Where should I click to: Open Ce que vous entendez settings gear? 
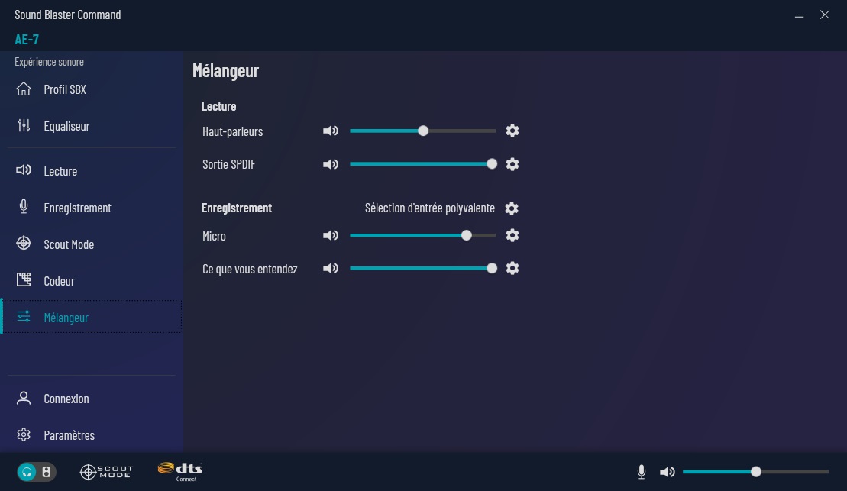512,269
